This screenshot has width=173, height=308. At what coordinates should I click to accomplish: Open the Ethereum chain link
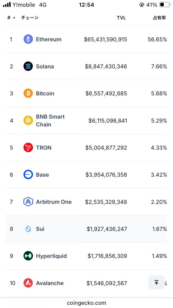coord(49,39)
